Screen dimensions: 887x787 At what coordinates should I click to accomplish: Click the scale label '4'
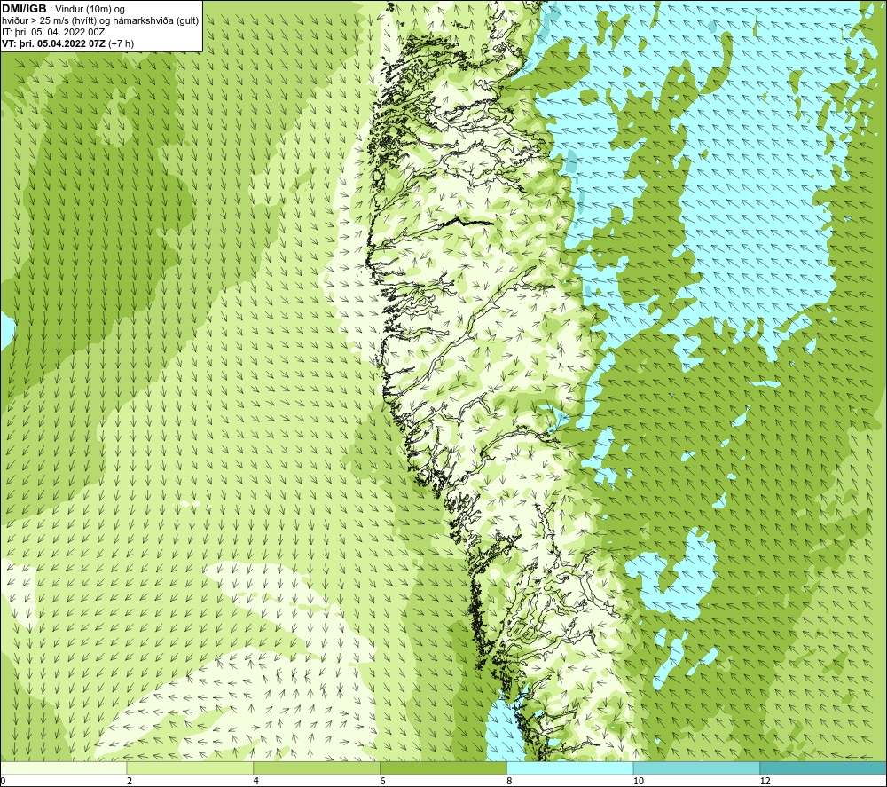tap(256, 782)
